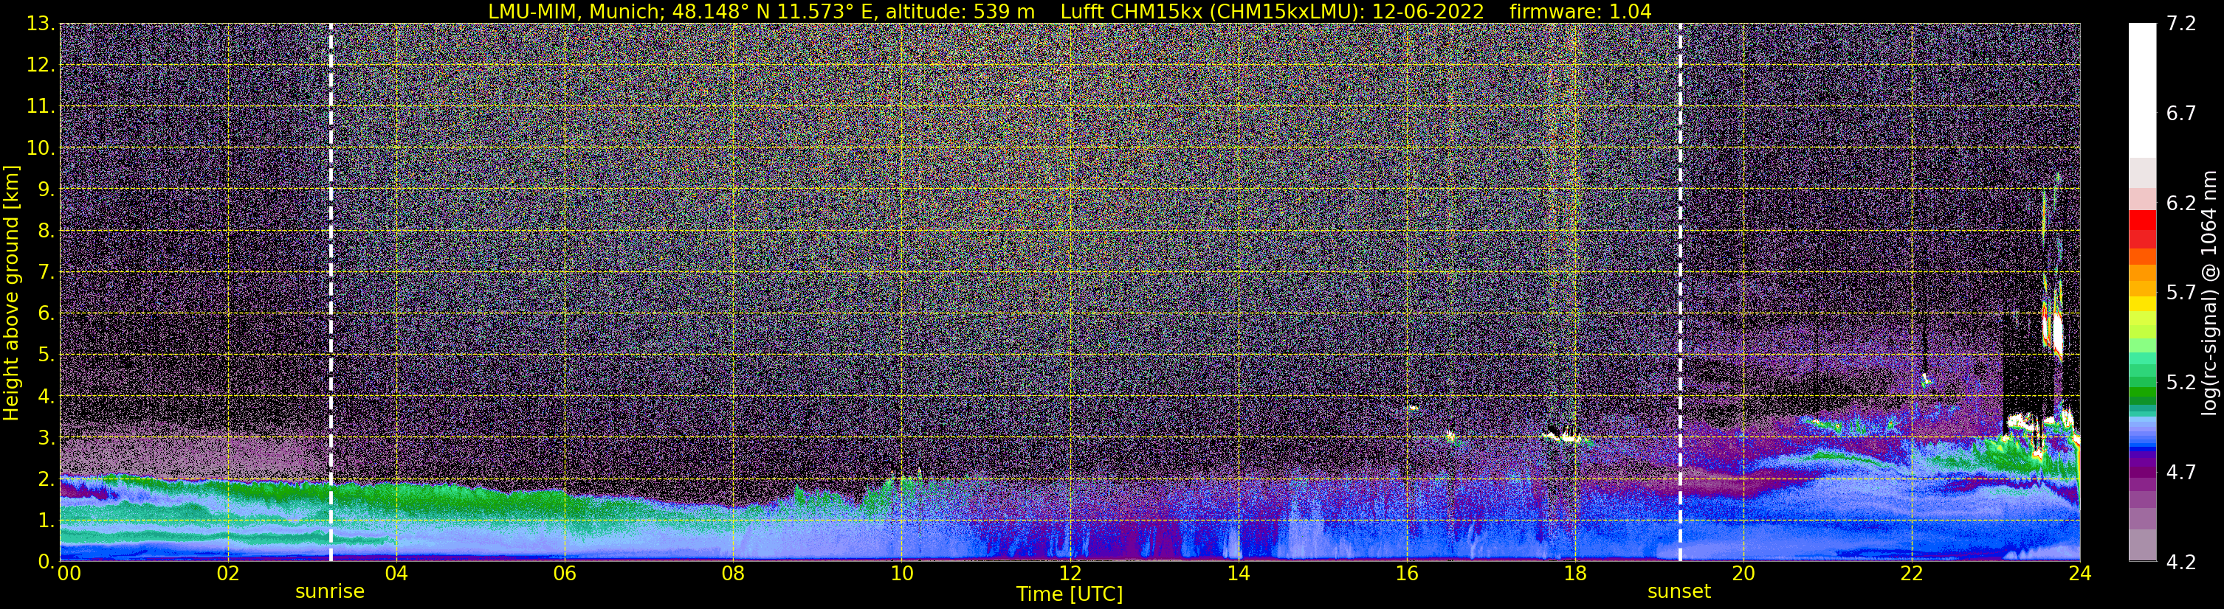Click the time axis tick '10'
This screenshot has width=2224, height=609.
901,574
